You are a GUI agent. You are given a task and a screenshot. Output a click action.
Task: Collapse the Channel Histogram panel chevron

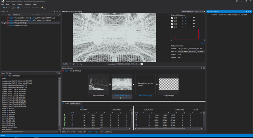169,15
